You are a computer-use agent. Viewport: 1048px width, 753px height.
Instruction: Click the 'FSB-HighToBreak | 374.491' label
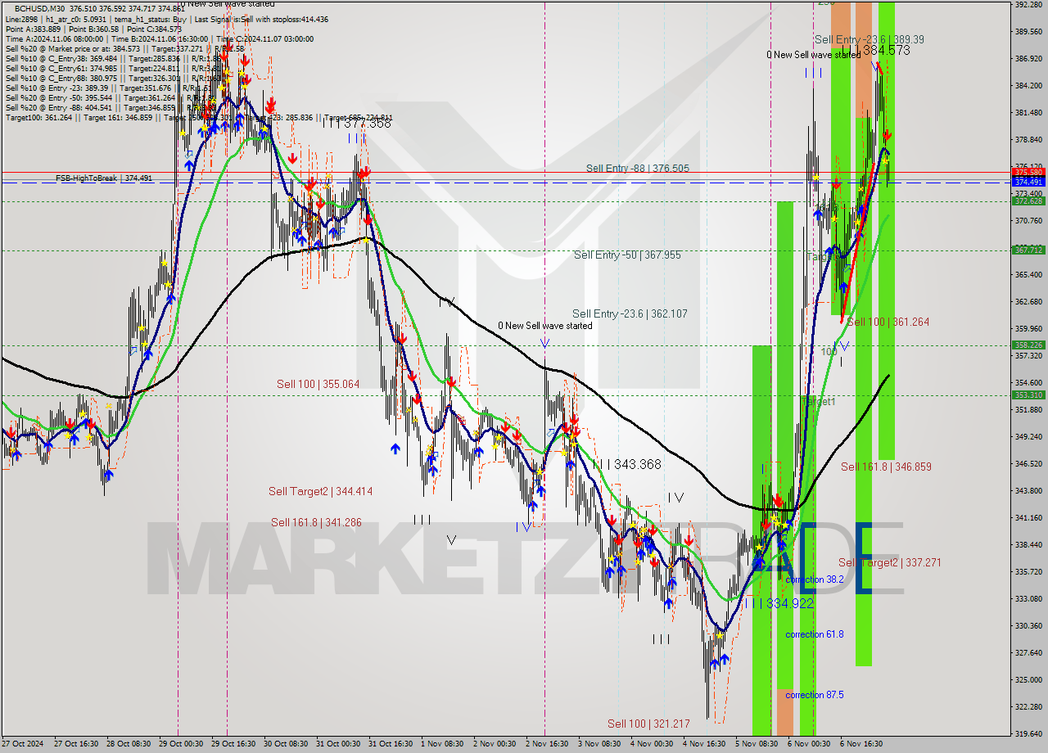pos(104,178)
